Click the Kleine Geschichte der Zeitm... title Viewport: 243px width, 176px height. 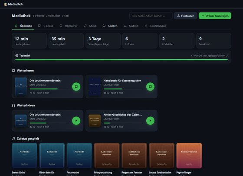pyautogui.click(x=123, y=115)
